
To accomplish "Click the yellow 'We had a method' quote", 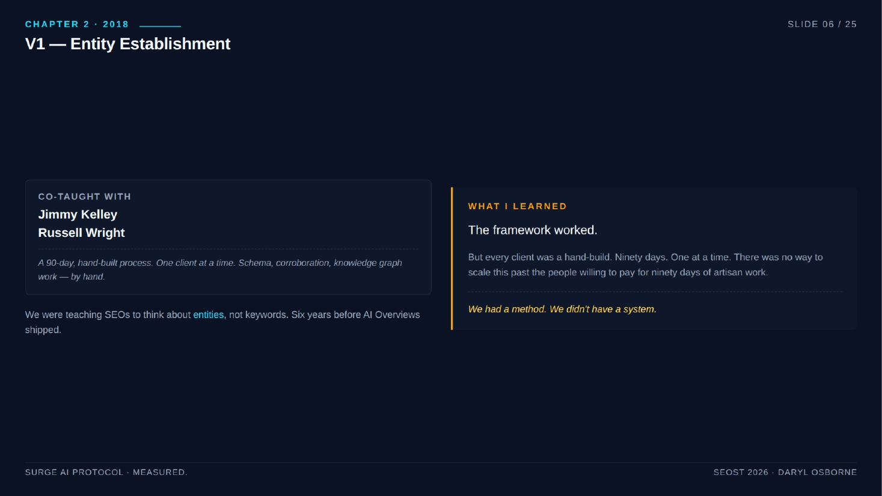I will point(562,309).
